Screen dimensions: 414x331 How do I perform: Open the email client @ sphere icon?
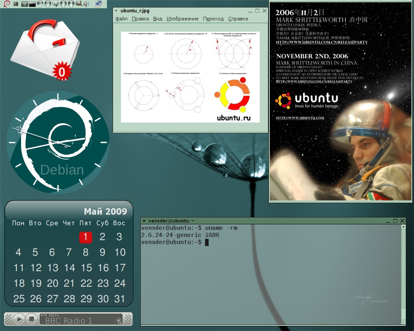[48, 4]
